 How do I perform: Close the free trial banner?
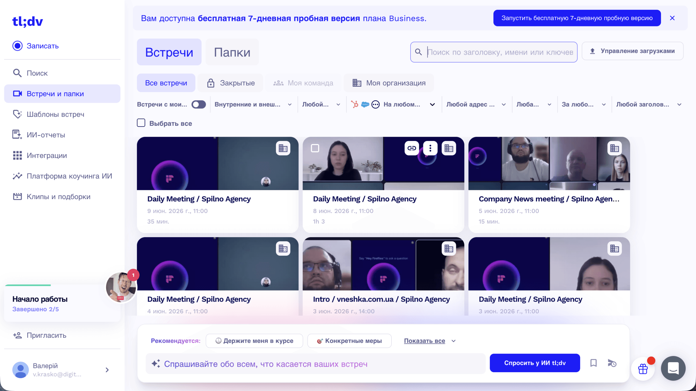pyautogui.click(x=672, y=18)
